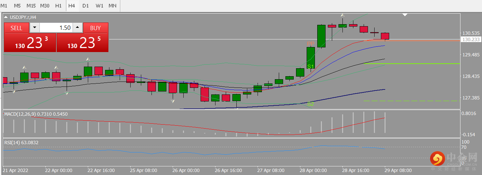Select the M15 timeframe
482x175 pixels.
tap(31, 6)
